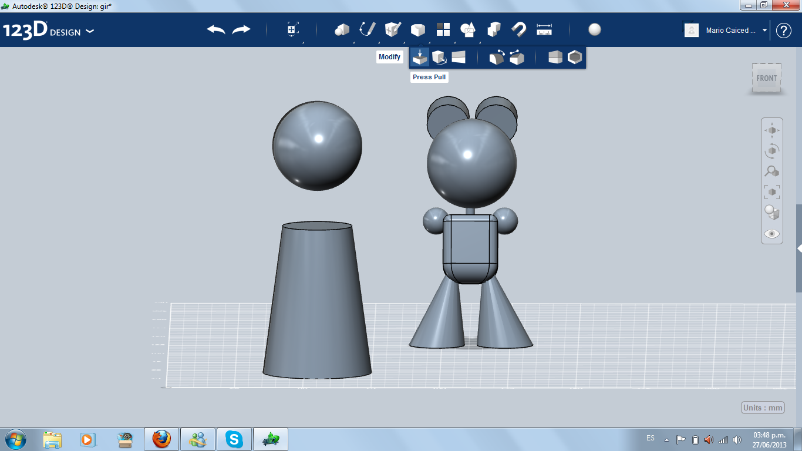Undo the last action
The height and width of the screenshot is (451, 802).
pos(216,30)
